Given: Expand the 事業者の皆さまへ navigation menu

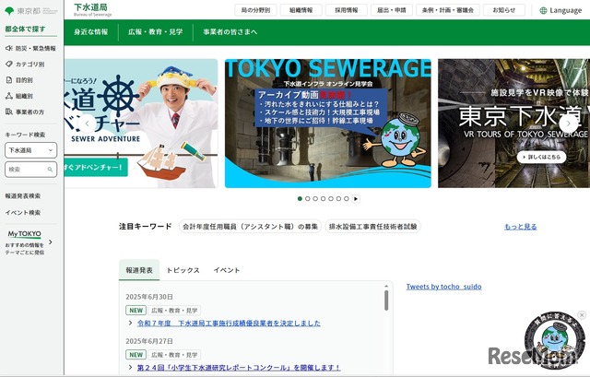Looking at the screenshot, I should tap(230, 32).
